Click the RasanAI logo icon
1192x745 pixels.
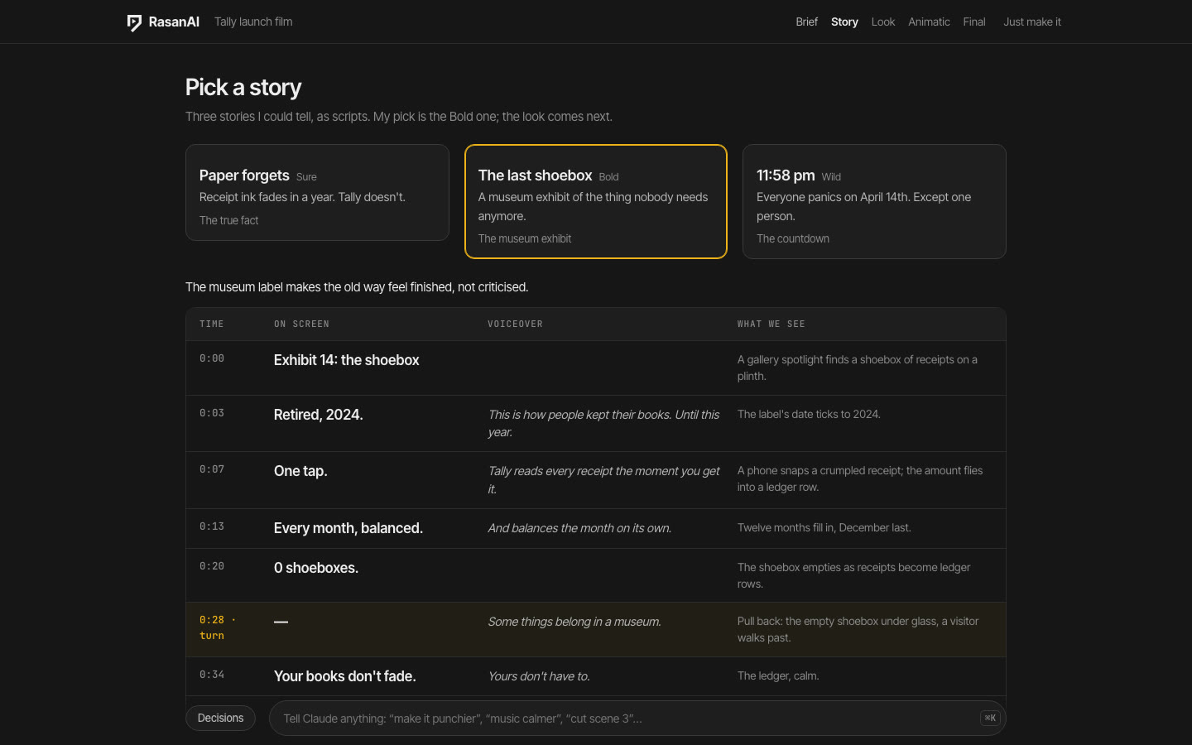pos(134,22)
